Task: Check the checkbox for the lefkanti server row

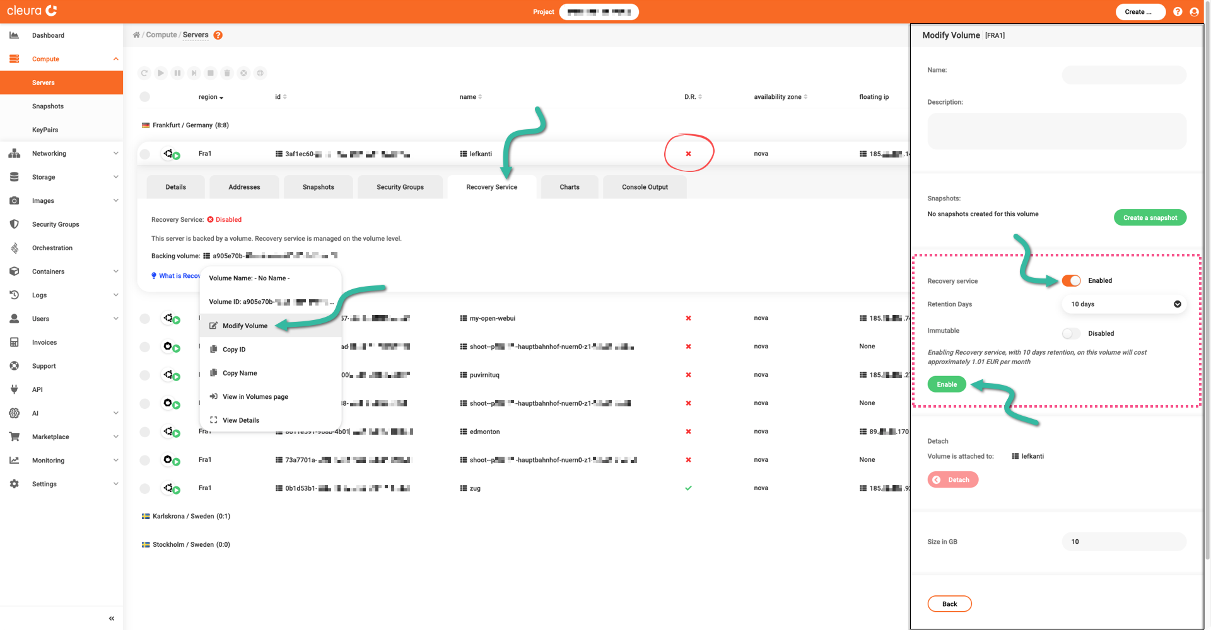Action: pos(144,153)
